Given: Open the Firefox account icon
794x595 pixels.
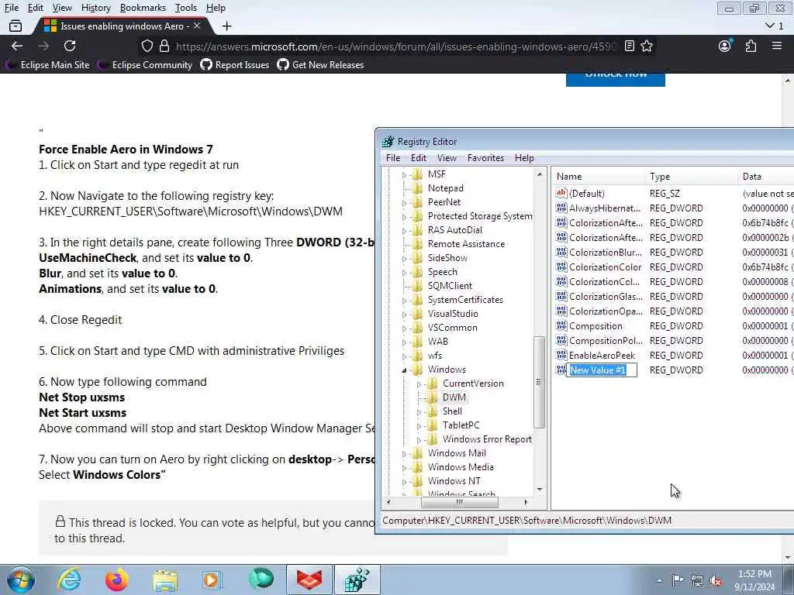Looking at the screenshot, I should [x=725, y=46].
